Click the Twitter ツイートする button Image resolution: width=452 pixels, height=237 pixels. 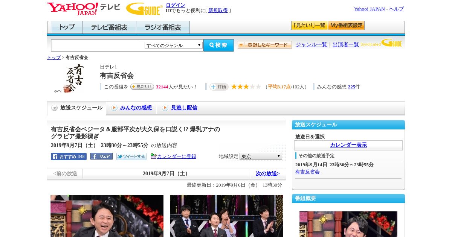click(x=131, y=156)
